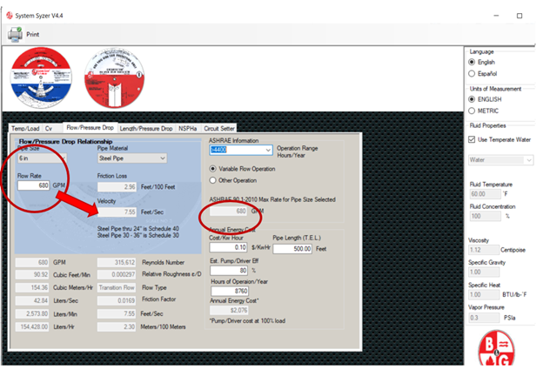Switch to the Flow/Pressure Drop tab
This screenshot has height=370, width=543.
tap(90, 127)
